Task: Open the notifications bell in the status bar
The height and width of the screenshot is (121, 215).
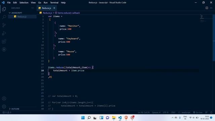Action: [211, 112]
